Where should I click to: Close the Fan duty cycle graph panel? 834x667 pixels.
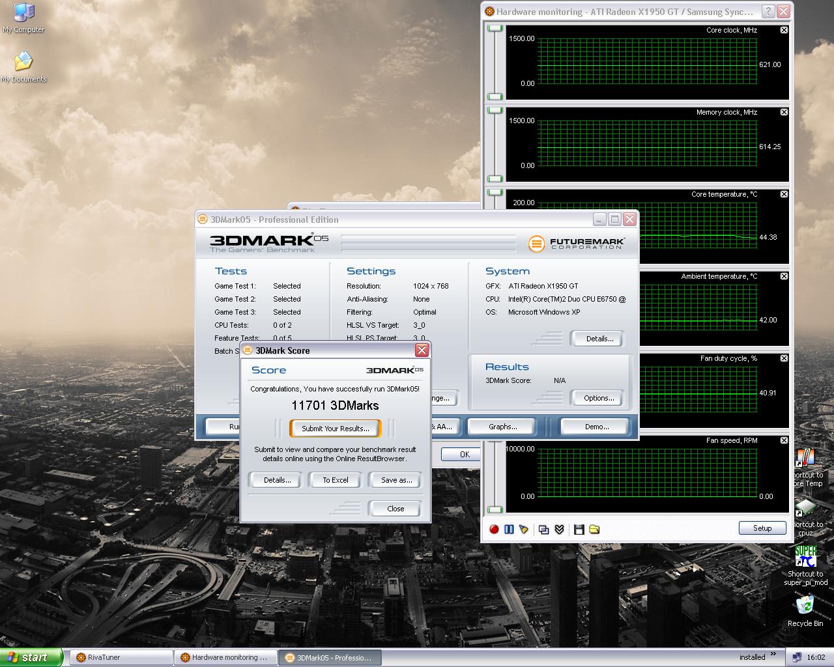[784, 358]
